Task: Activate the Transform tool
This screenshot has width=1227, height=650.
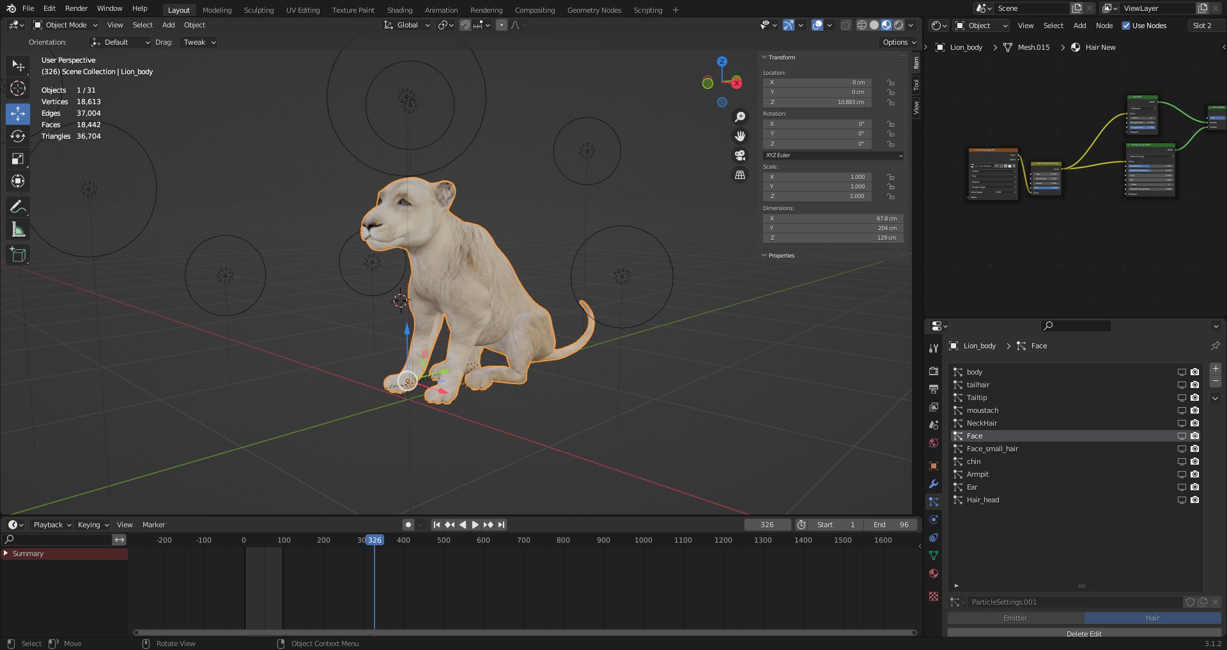Action: (18, 181)
